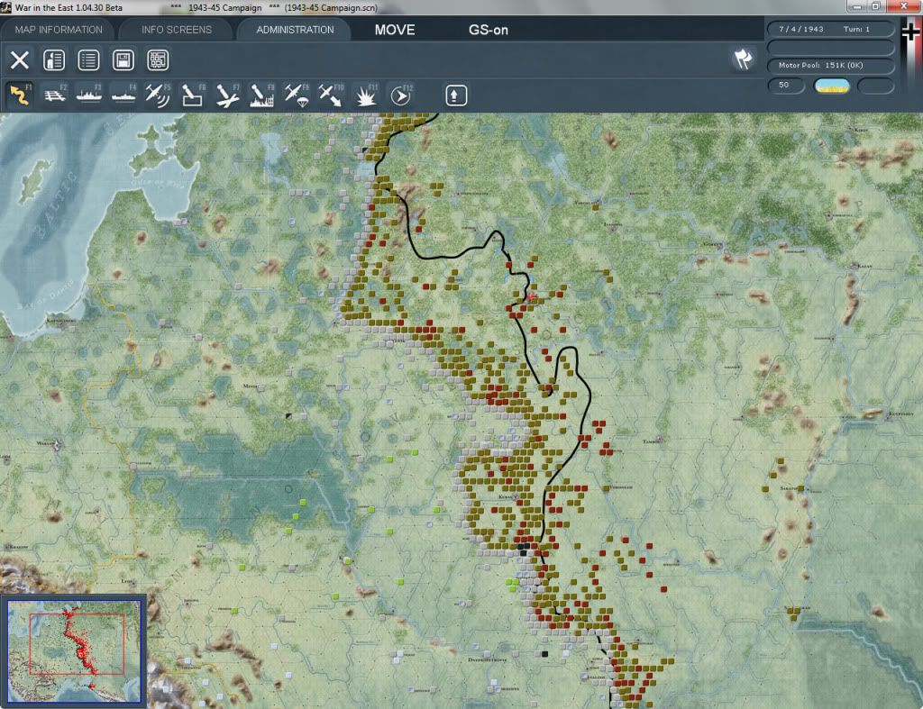Click the GS-on status label
This screenshot has height=709, width=923.
(488, 30)
